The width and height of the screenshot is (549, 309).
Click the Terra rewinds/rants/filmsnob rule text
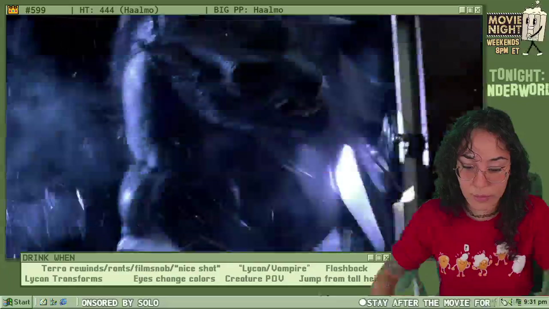131,268
